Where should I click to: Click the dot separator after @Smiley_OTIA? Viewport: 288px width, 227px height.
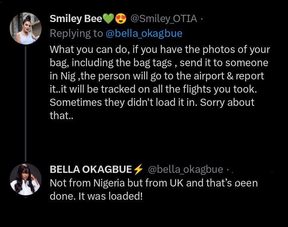(201, 18)
